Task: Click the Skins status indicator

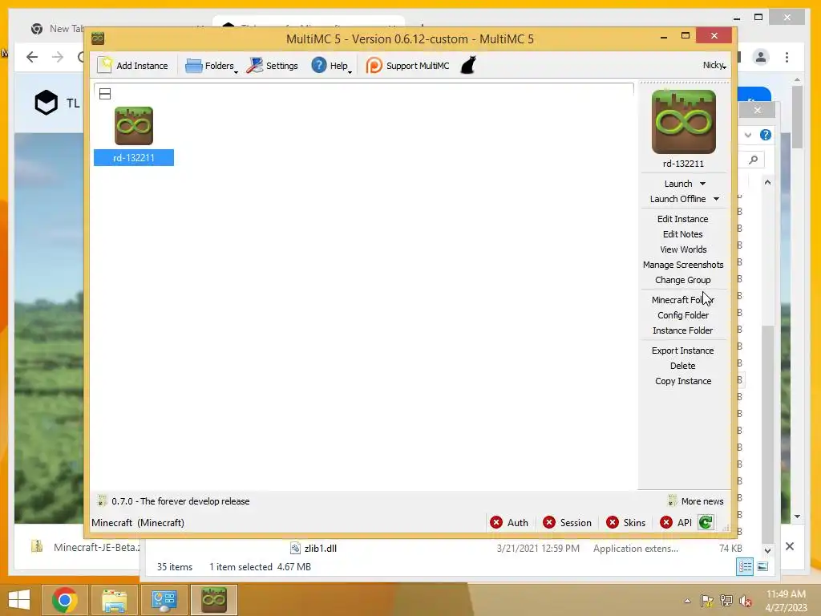Action: [x=625, y=523]
